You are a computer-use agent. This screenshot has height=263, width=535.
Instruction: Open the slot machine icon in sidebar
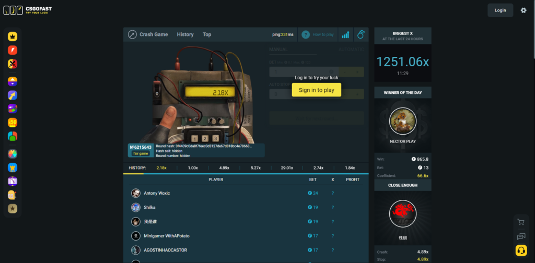click(13, 195)
